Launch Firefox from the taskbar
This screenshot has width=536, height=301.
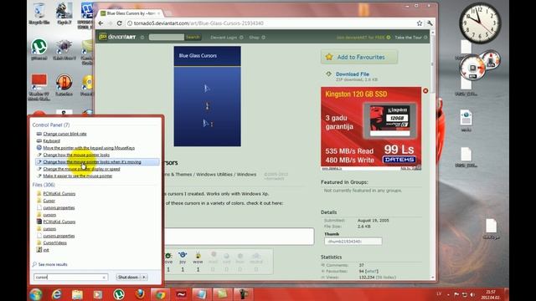[140, 294]
